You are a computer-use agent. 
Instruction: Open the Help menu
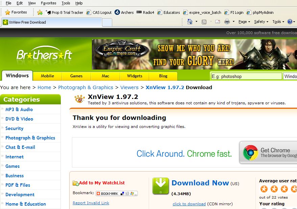pyautogui.click(x=79, y=3)
